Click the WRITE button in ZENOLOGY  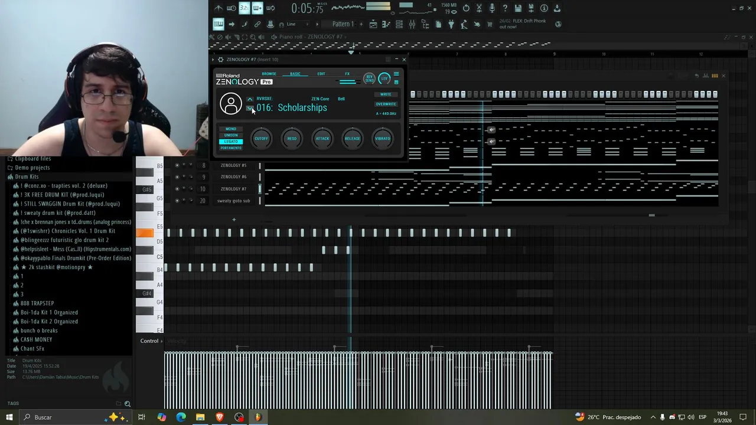pyautogui.click(x=386, y=94)
